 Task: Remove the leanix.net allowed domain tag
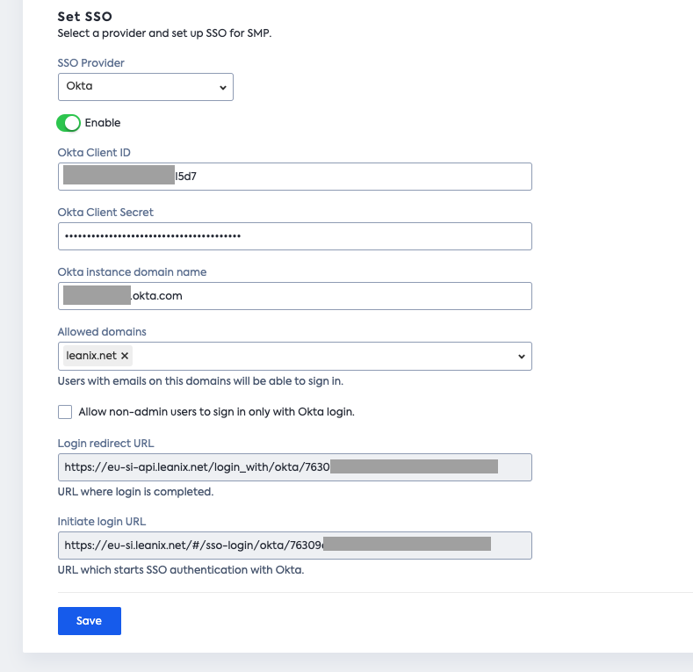(x=125, y=356)
